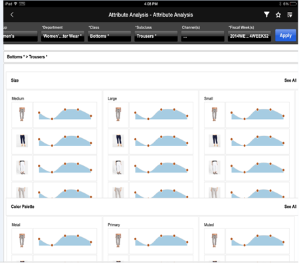Open the list options icon in header
Screen dimensions: 299x263
[290, 15]
